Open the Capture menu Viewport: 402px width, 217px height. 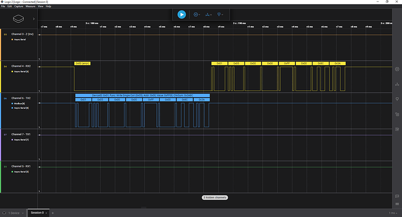click(19, 6)
